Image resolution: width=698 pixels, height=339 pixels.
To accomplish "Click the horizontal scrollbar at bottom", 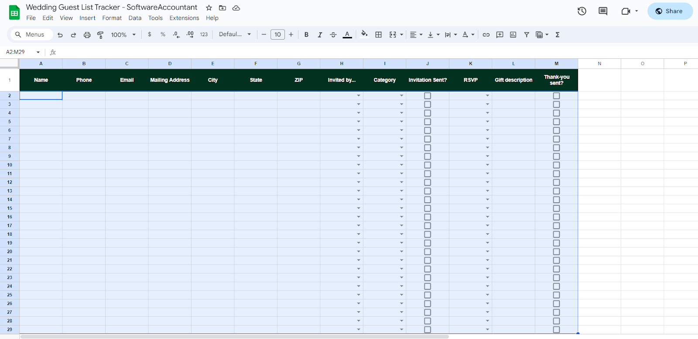I will pos(234,336).
